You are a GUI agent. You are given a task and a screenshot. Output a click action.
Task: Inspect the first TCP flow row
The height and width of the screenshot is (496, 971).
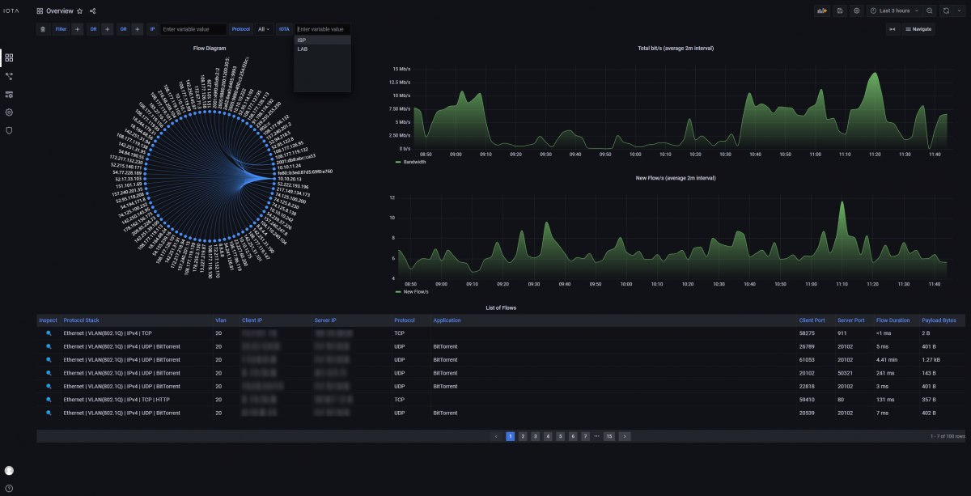coord(49,333)
